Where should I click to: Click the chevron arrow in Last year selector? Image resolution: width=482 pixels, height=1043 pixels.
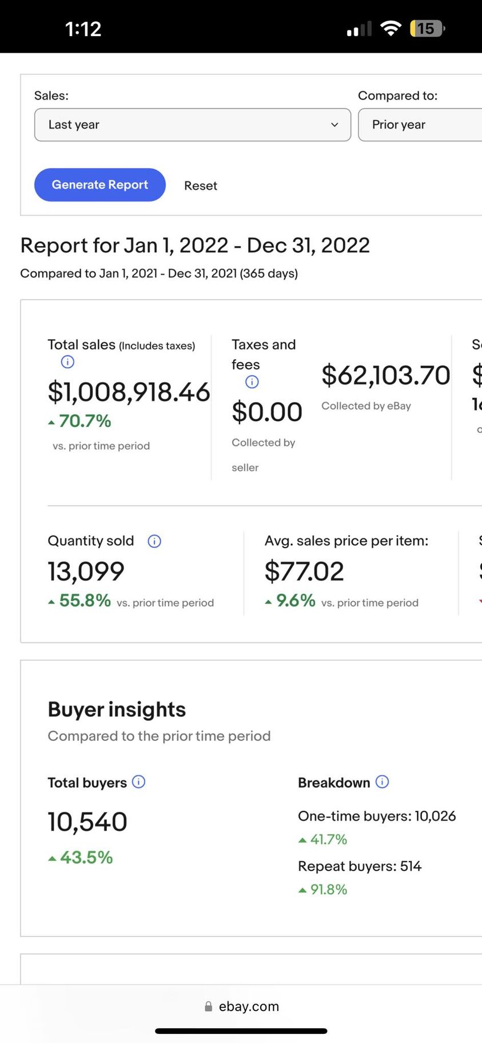tap(334, 125)
